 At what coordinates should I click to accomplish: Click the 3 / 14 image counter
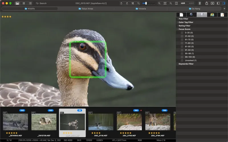9,140
